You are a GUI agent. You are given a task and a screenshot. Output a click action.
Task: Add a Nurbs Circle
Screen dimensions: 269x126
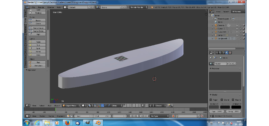[x=37, y=31]
